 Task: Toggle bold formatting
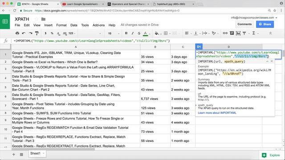coord(126,33)
